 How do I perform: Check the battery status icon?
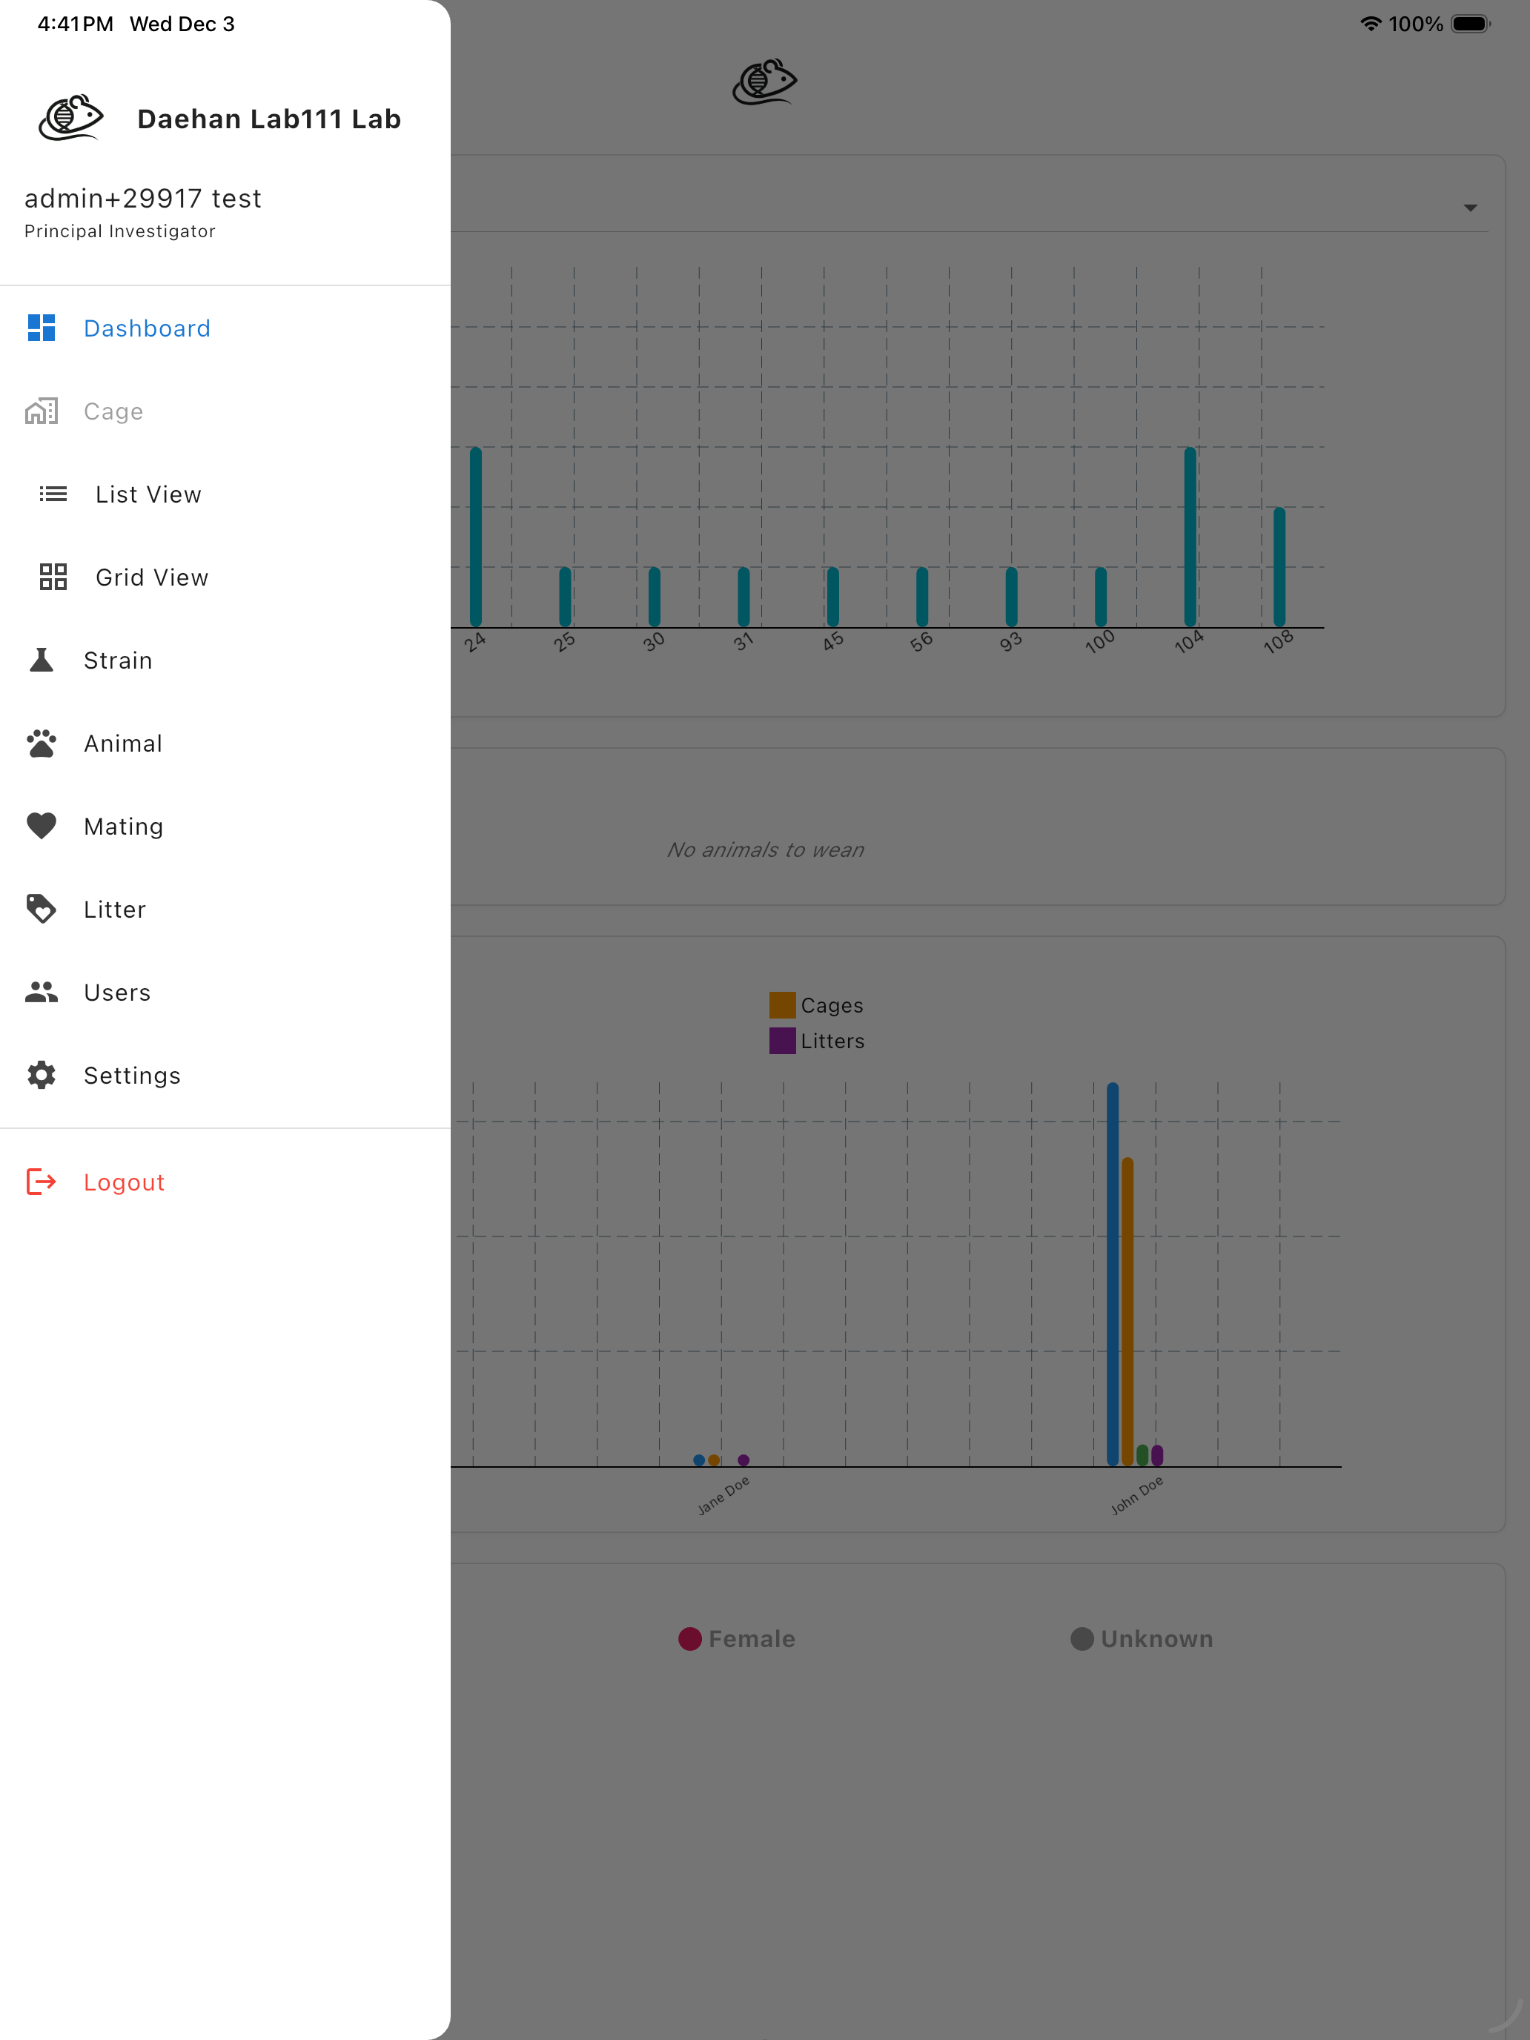(x=1471, y=24)
